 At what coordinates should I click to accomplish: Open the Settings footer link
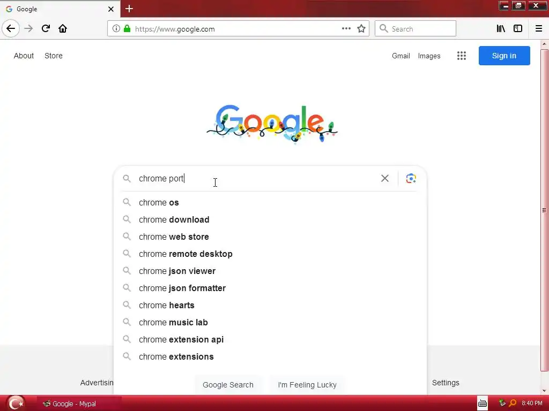(446, 383)
